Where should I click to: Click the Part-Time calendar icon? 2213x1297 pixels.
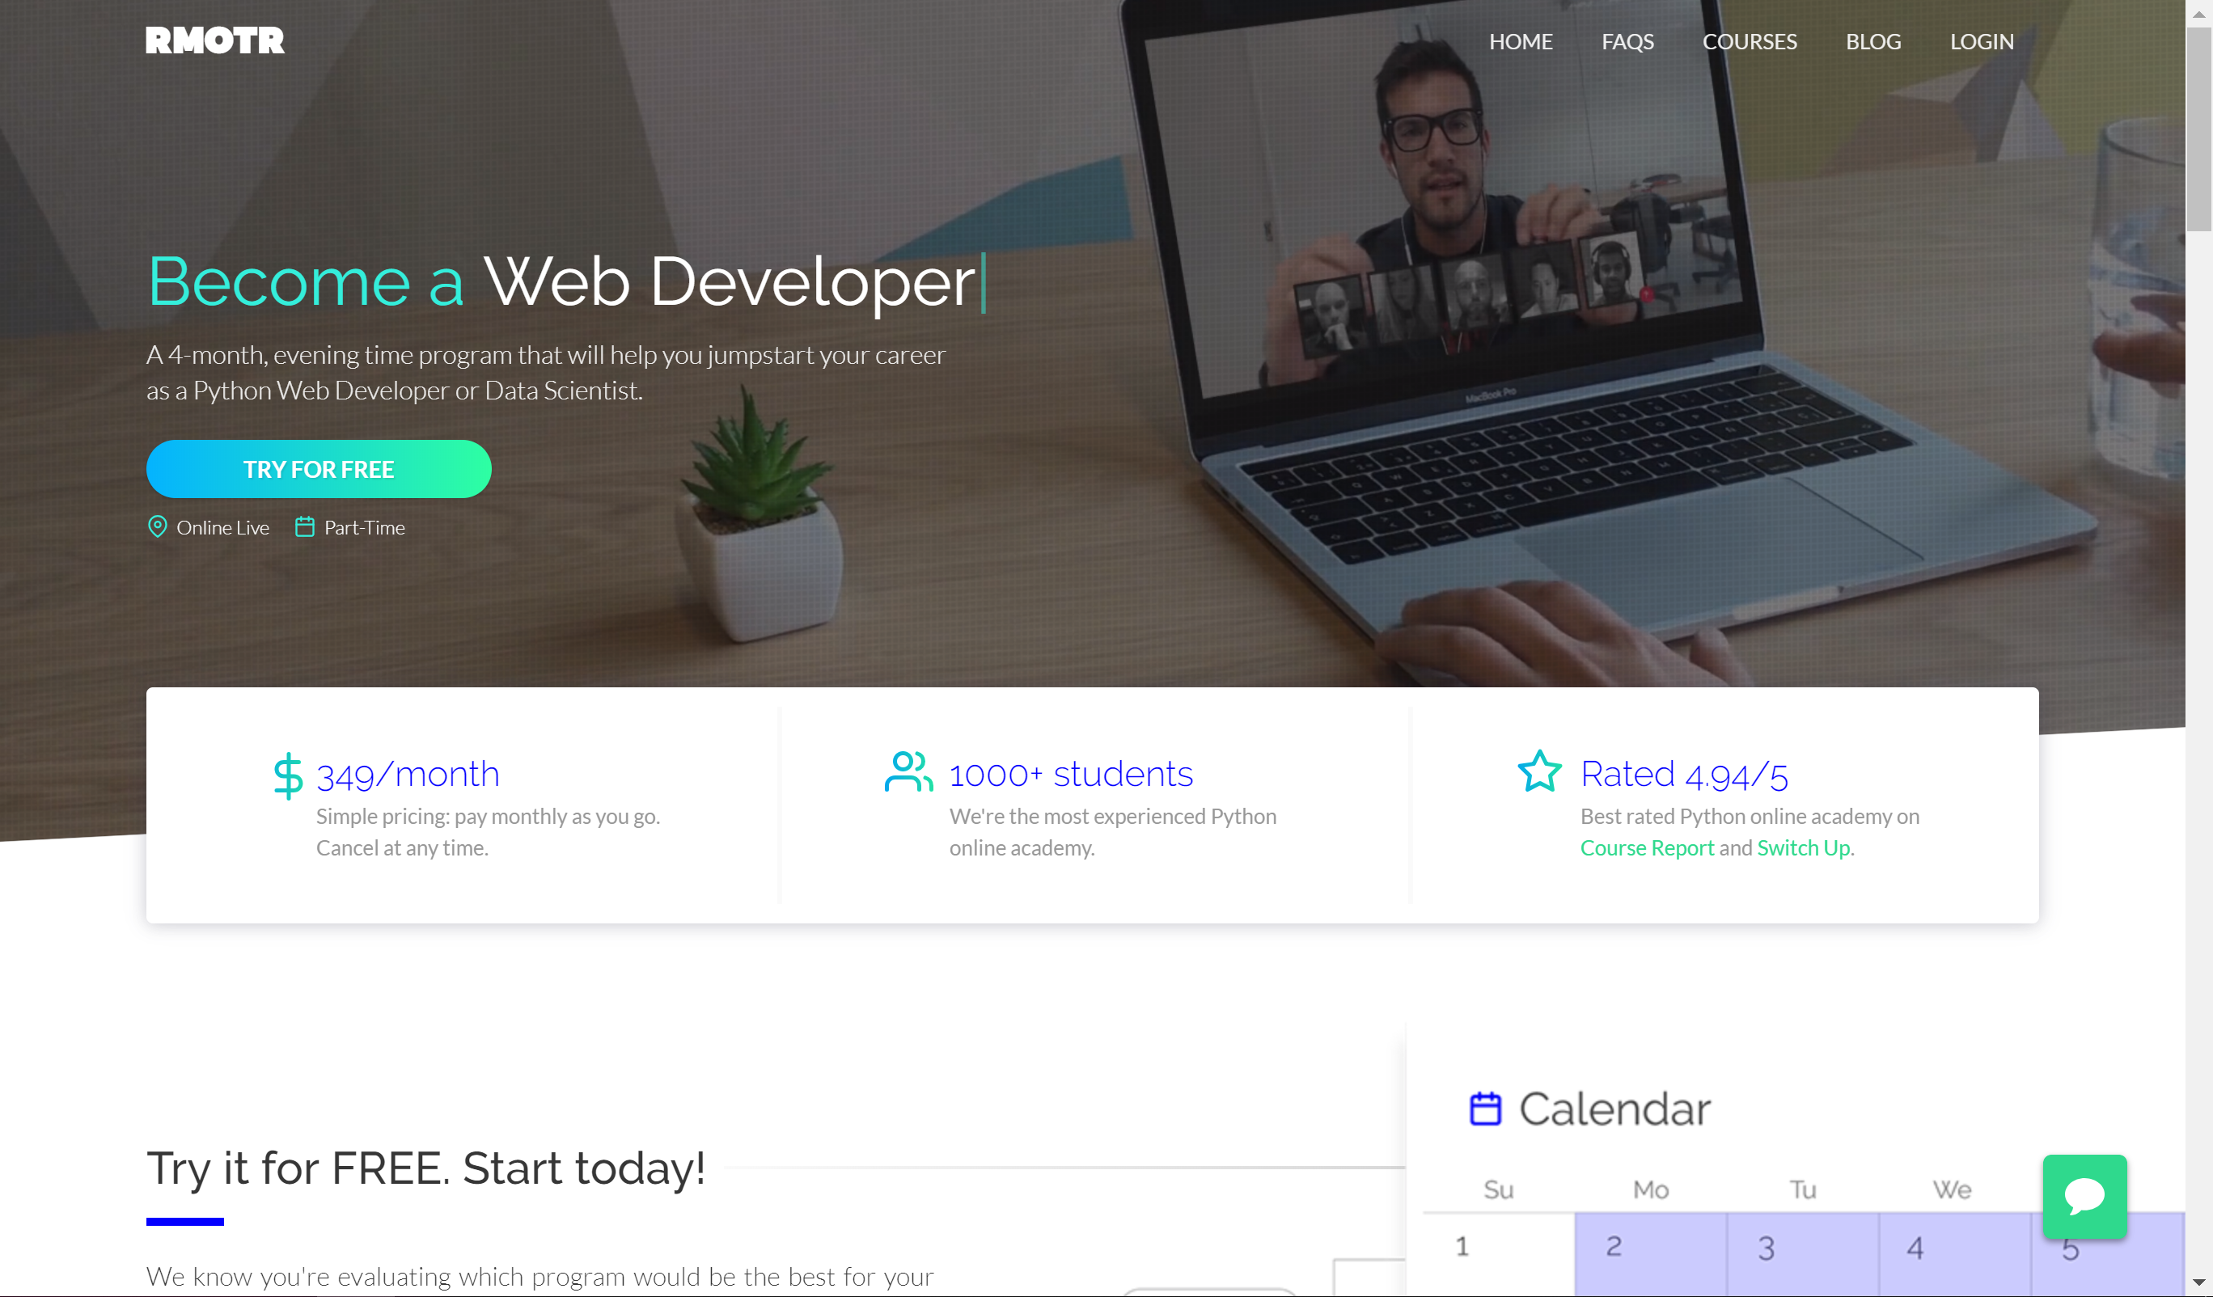point(305,527)
